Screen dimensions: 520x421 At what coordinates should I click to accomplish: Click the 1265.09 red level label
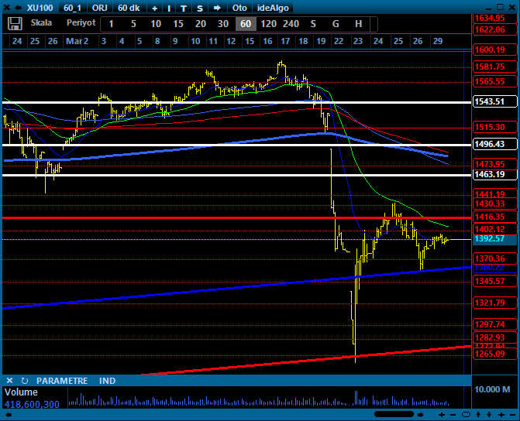(x=494, y=354)
